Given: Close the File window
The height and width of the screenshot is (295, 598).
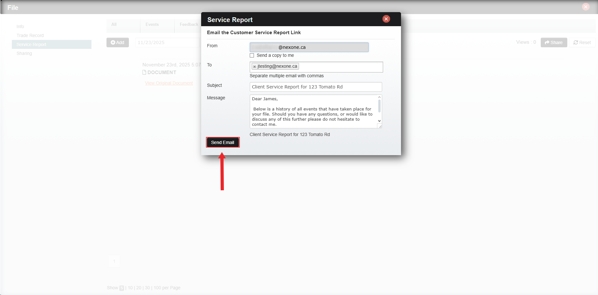Looking at the screenshot, I should click(586, 7).
